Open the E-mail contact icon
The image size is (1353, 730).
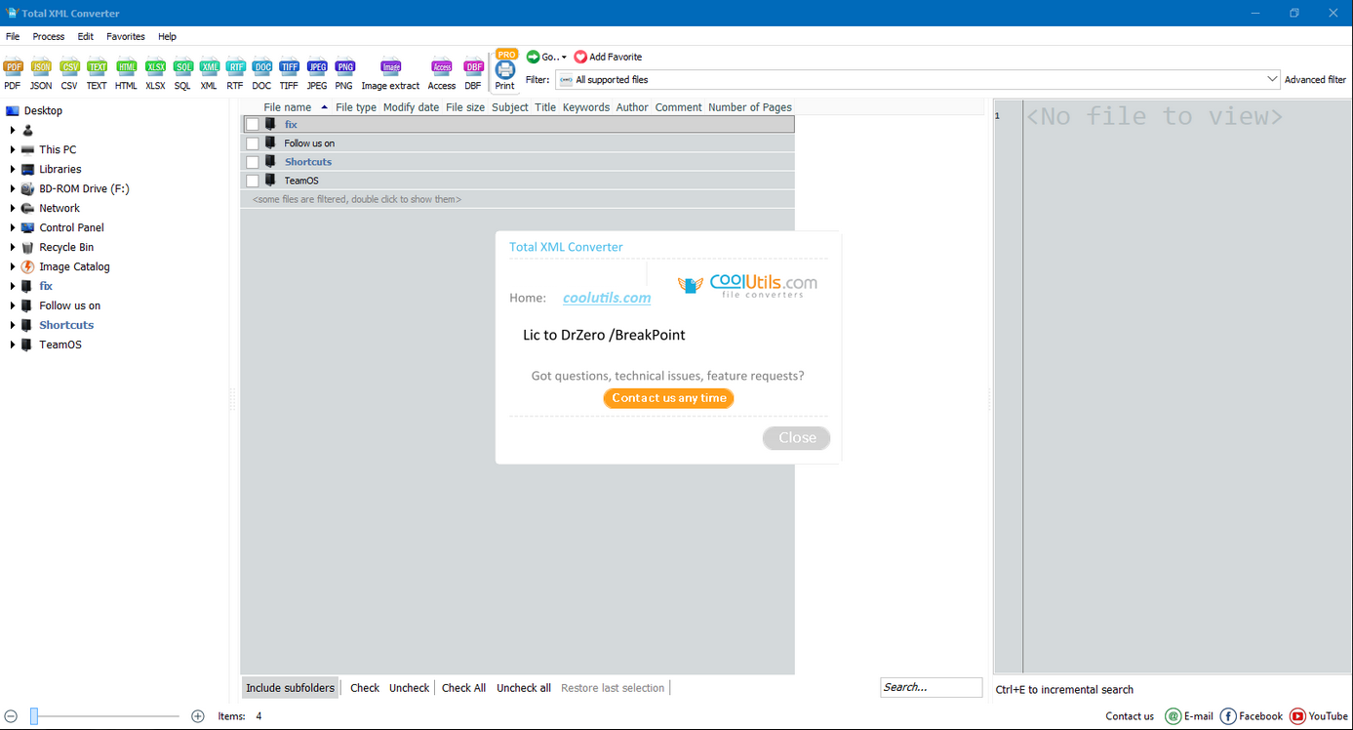coord(1174,716)
